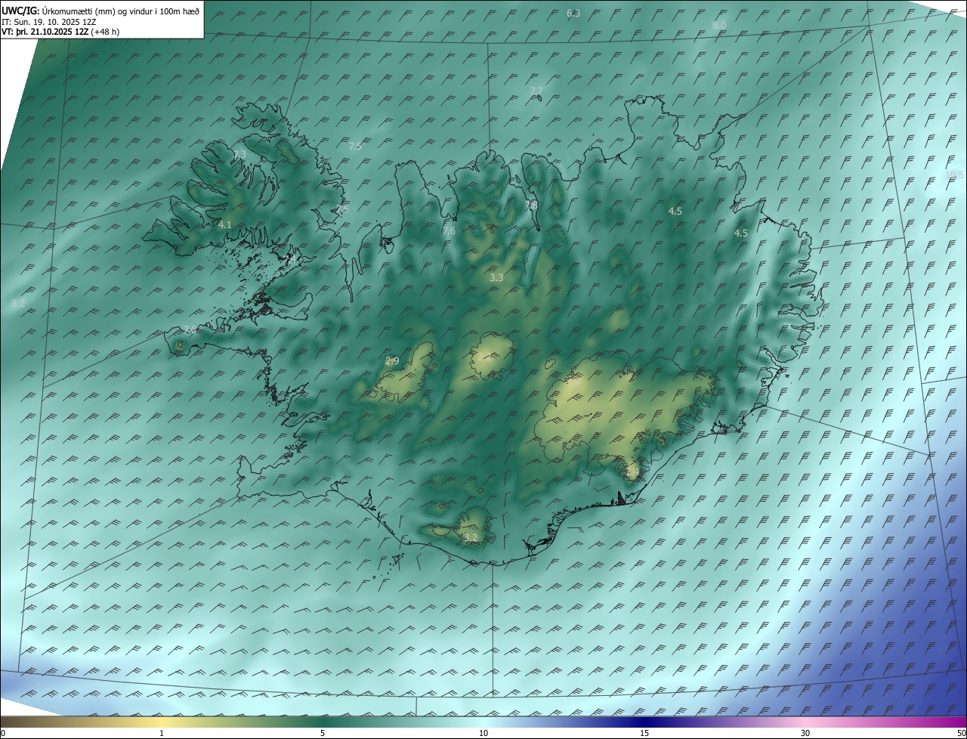The image size is (967, 739).
Task: Click the 2.4 value label
Action: pyautogui.click(x=632, y=472)
